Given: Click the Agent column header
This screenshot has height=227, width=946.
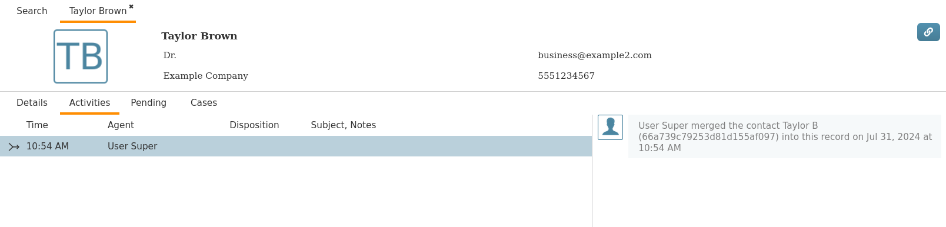Looking at the screenshot, I should click(x=121, y=125).
